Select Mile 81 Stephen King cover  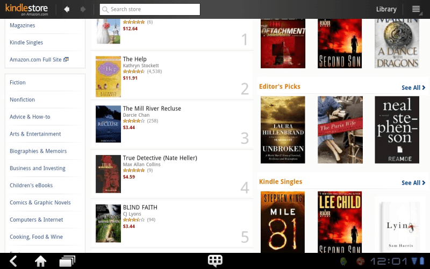coord(283,222)
